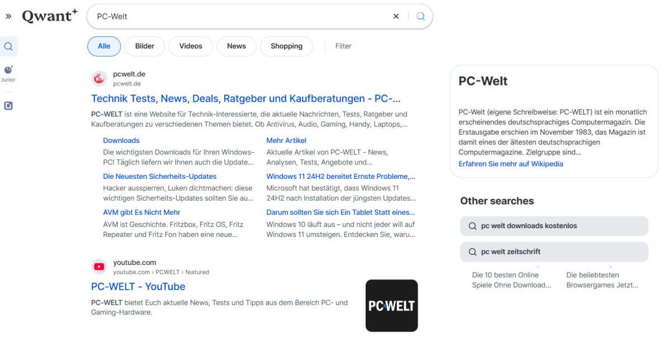Open the Videos tab
The width and height of the screenshot is (671, 341).
pos(190,46)
